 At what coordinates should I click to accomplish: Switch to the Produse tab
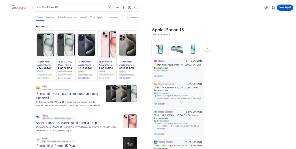[x=50, y=17]
